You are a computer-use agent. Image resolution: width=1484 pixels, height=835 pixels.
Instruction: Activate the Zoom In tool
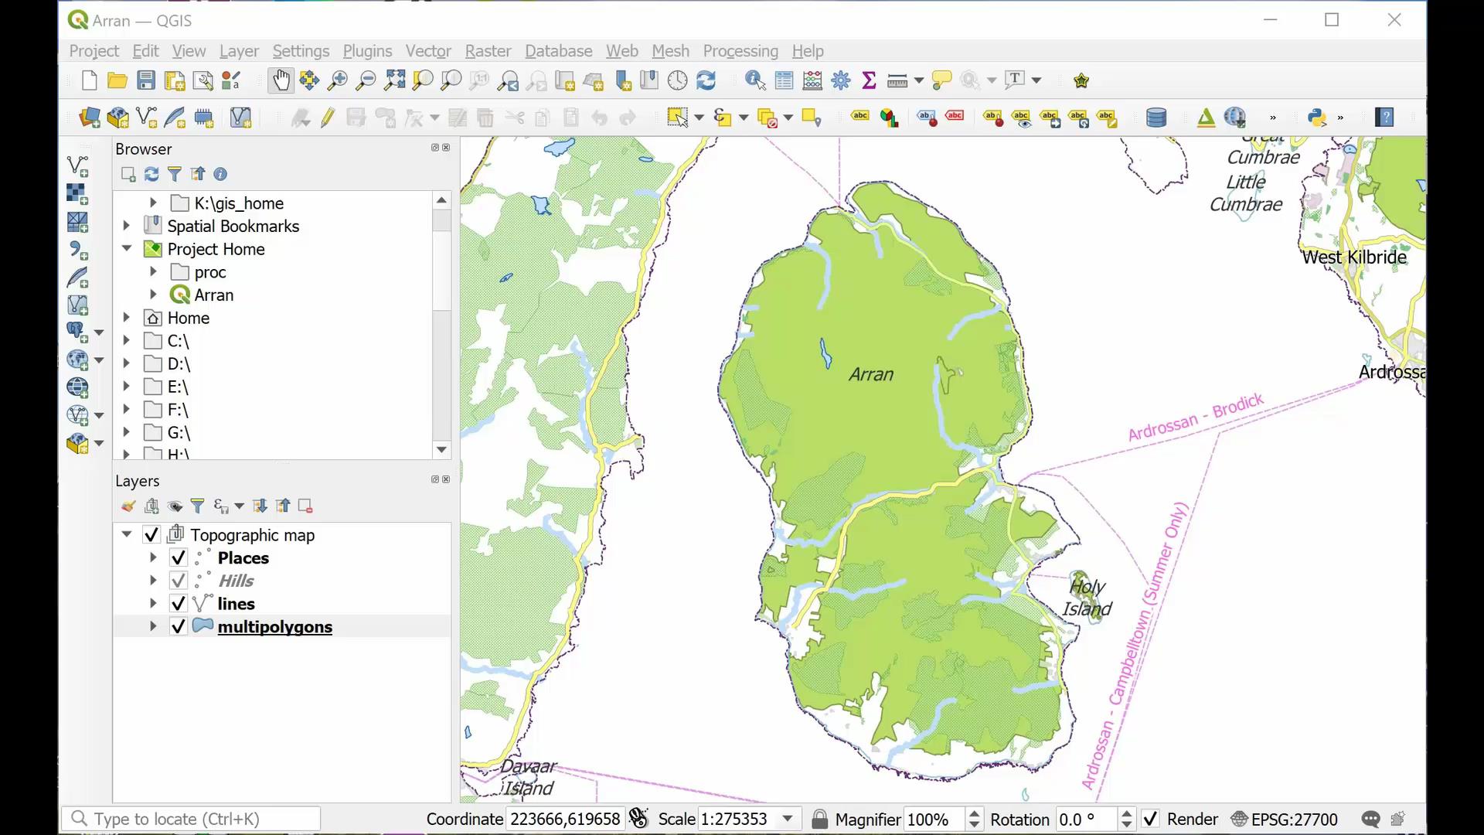tap(337, 80)
